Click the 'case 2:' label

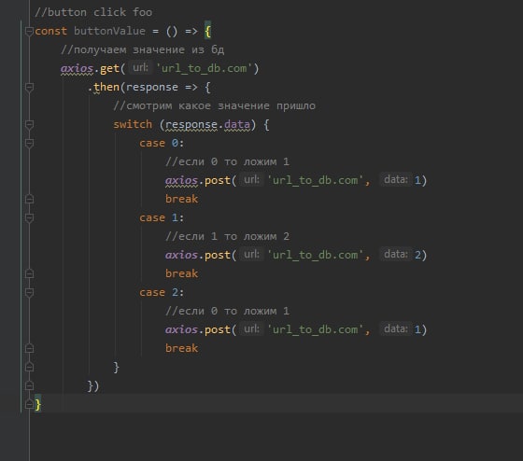click(x=162, y=292)
